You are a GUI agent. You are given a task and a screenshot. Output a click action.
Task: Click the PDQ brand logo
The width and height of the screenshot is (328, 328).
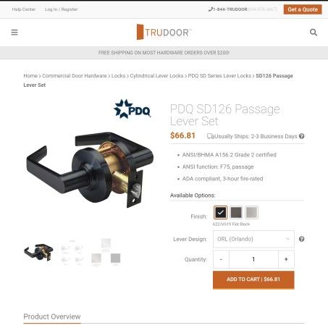(132, 109)
